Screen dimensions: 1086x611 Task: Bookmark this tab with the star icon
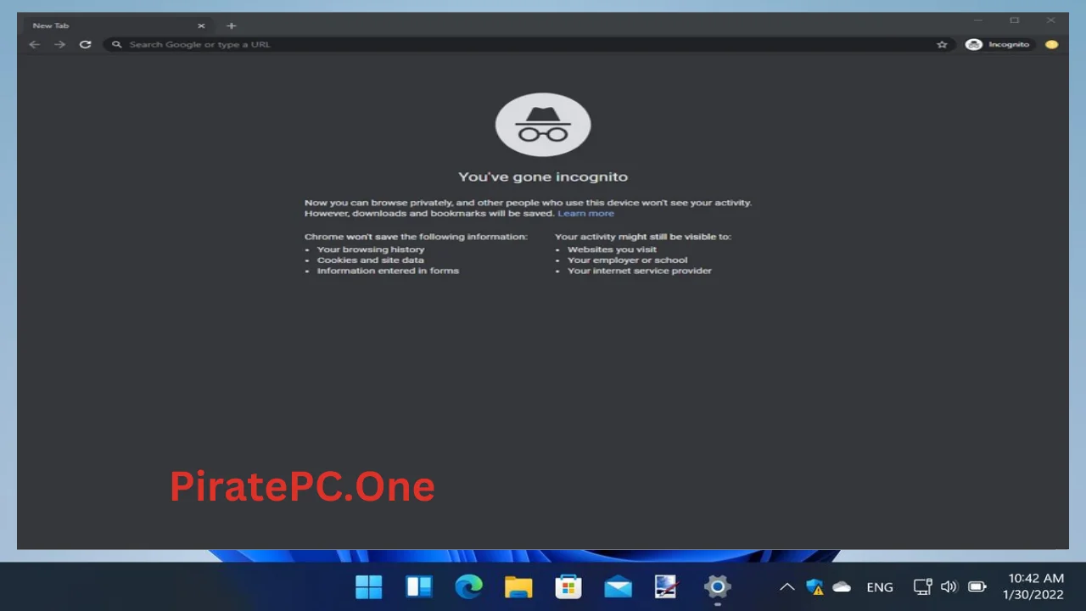942,44
